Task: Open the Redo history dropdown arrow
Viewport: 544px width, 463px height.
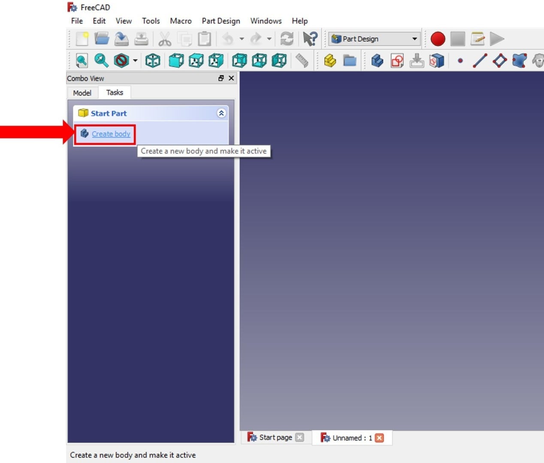Action: (269, 39)
